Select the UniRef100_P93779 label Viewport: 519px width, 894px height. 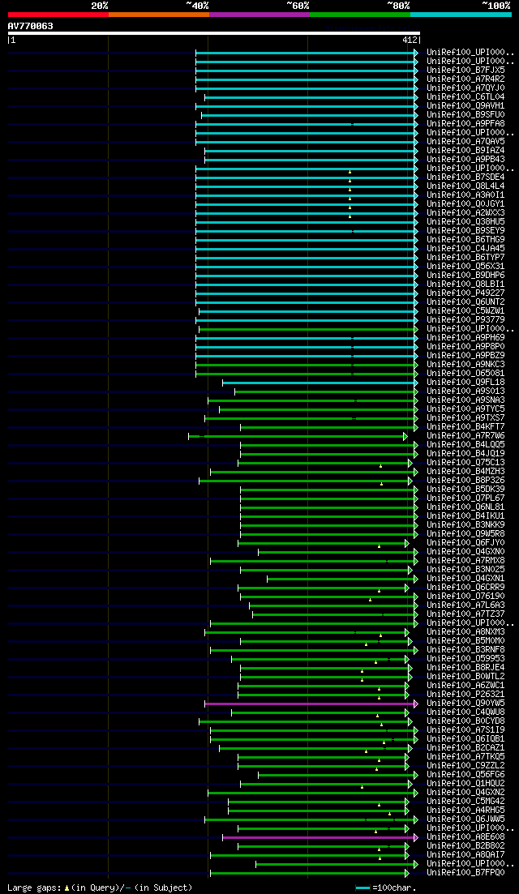pos(465,320)
